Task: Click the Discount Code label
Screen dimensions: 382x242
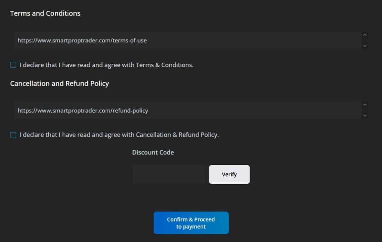Action: [x=153, y=152]
